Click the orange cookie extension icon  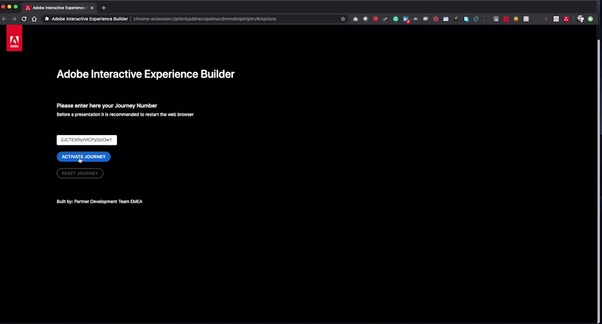pos(516,19)
